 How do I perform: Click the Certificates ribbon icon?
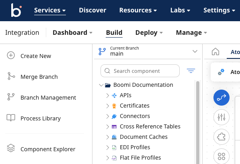click(x=114, y=106)
